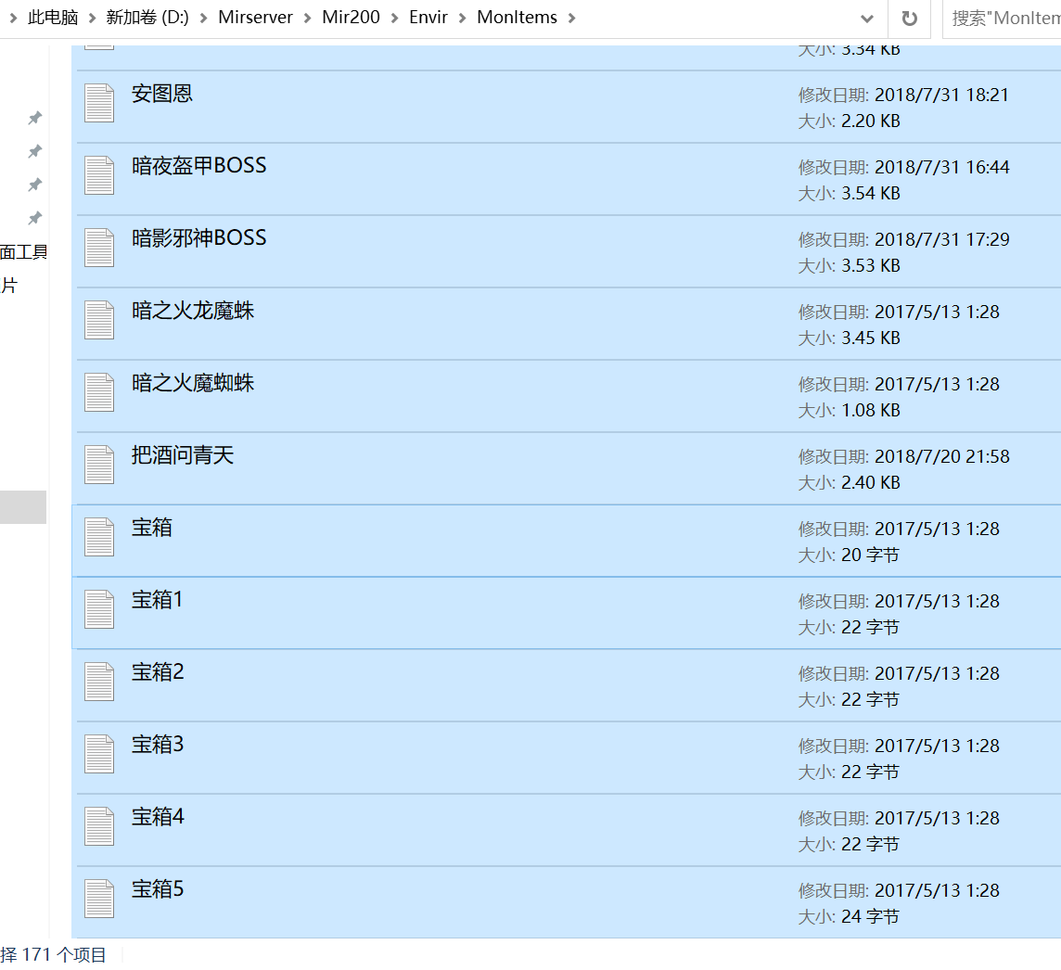
Task: Click the size 2.20 KB text
Action: coord(870,121)
